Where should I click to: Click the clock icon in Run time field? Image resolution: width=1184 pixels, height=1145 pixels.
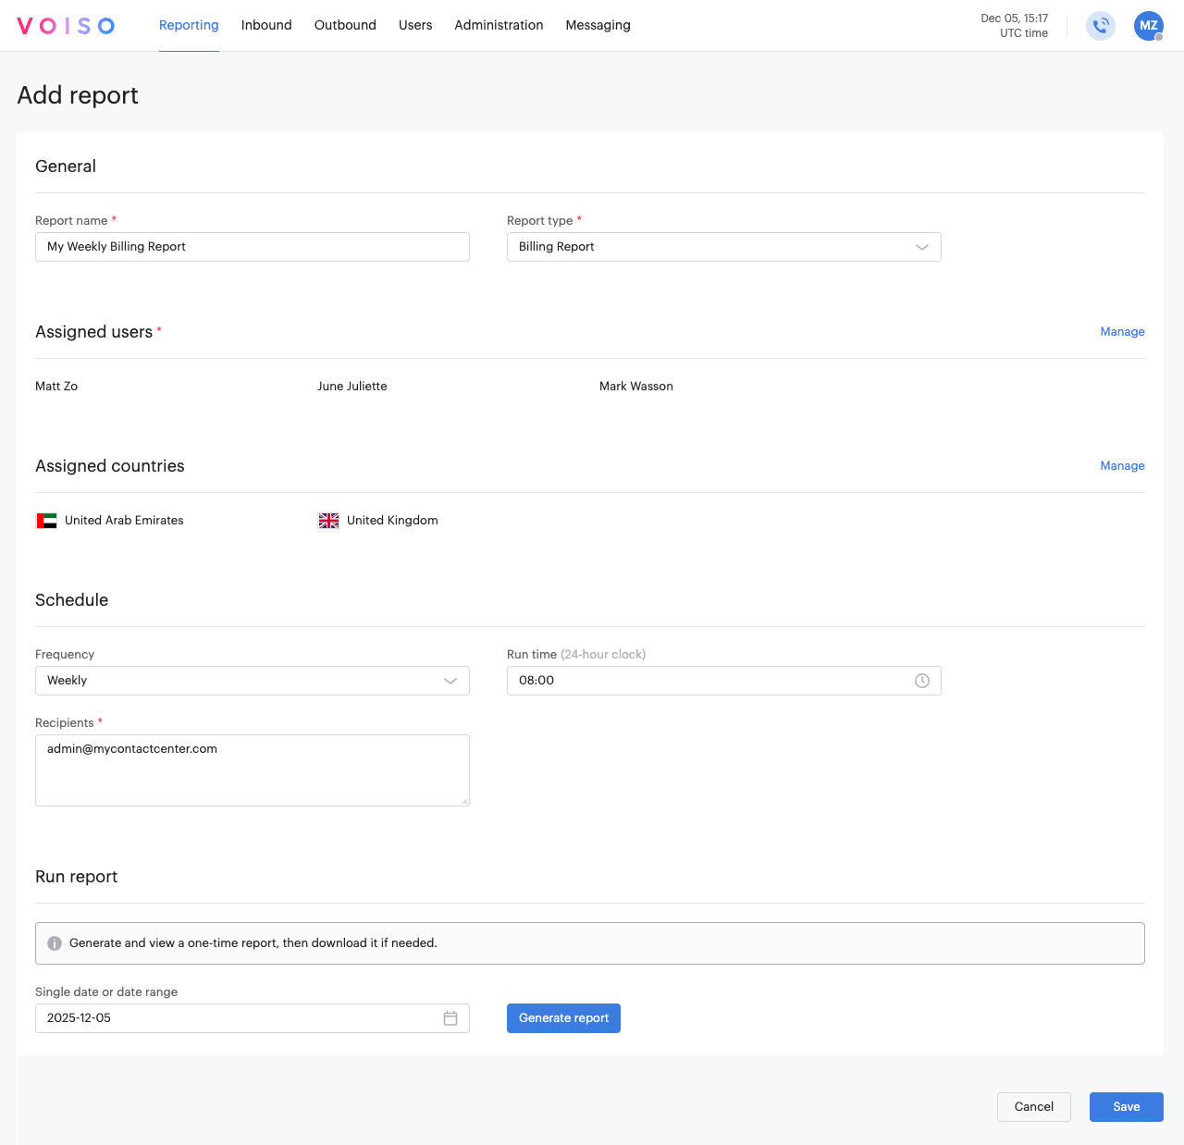(x=921, y=681)
